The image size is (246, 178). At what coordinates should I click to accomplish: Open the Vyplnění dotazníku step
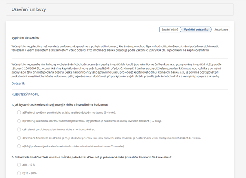point(196,30)
